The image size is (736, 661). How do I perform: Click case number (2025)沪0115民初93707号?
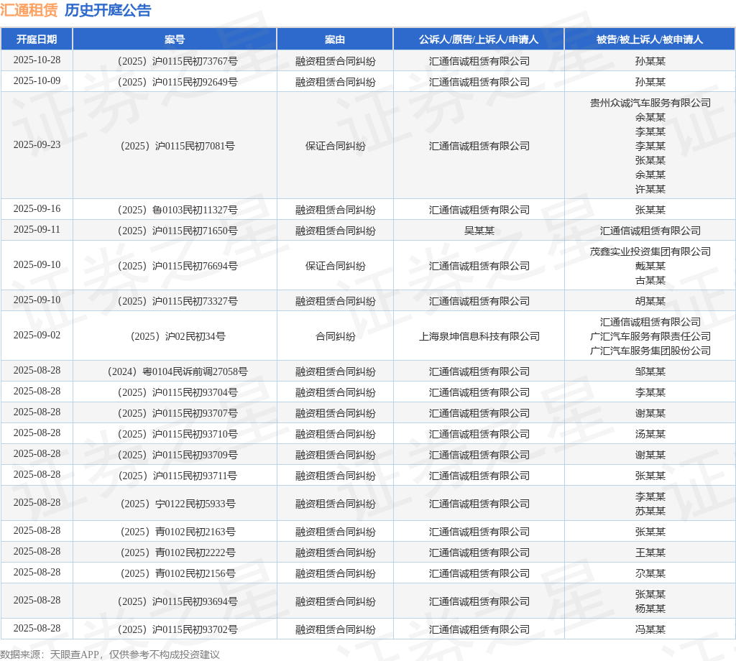click(x=178, y=413)
